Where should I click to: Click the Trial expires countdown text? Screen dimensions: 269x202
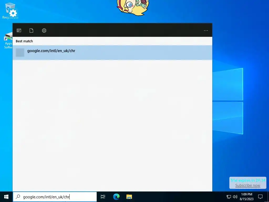pyautogui.click(x=248, y=180)
